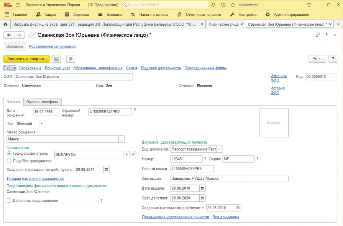The height and width of the screenshot is (226, 343).
Task: Add form to favorites star
Action: pos(31,35)
